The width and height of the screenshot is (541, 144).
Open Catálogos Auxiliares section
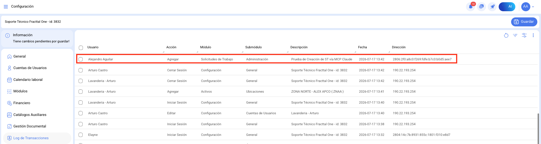30,115
